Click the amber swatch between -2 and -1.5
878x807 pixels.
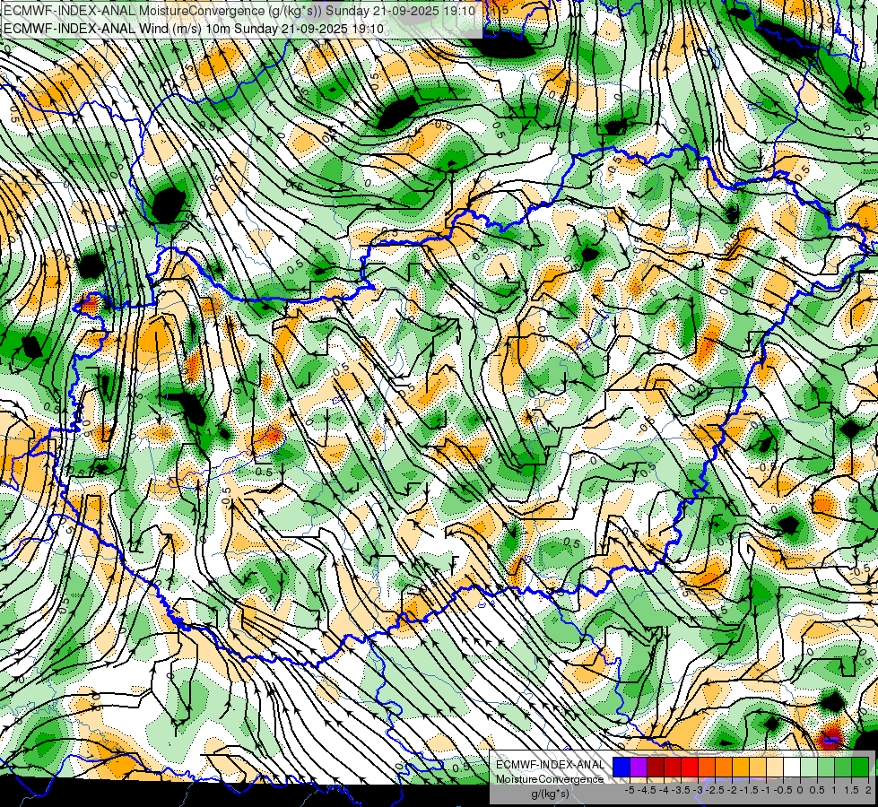click(741, 767)
